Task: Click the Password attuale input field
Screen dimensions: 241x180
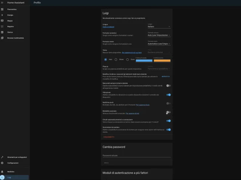Action: click(x=136, y=155)
